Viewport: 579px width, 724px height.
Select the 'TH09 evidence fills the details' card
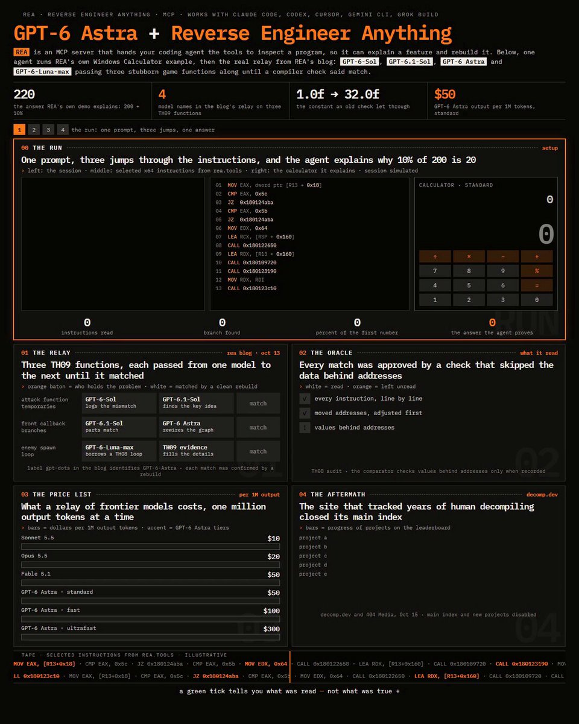tap(197, 451)
